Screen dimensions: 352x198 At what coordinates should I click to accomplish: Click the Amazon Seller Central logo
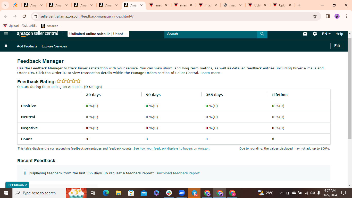point(38,34)
